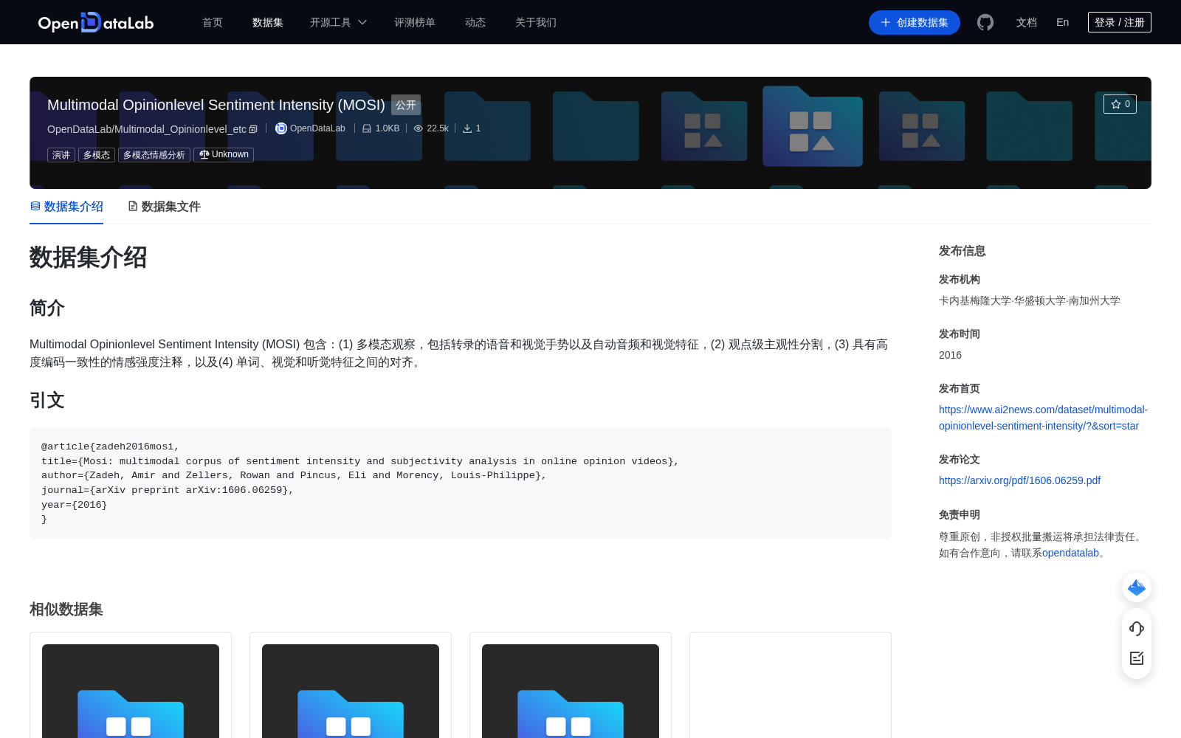Open the second similar dataset card thumbnail

(351, 691)
